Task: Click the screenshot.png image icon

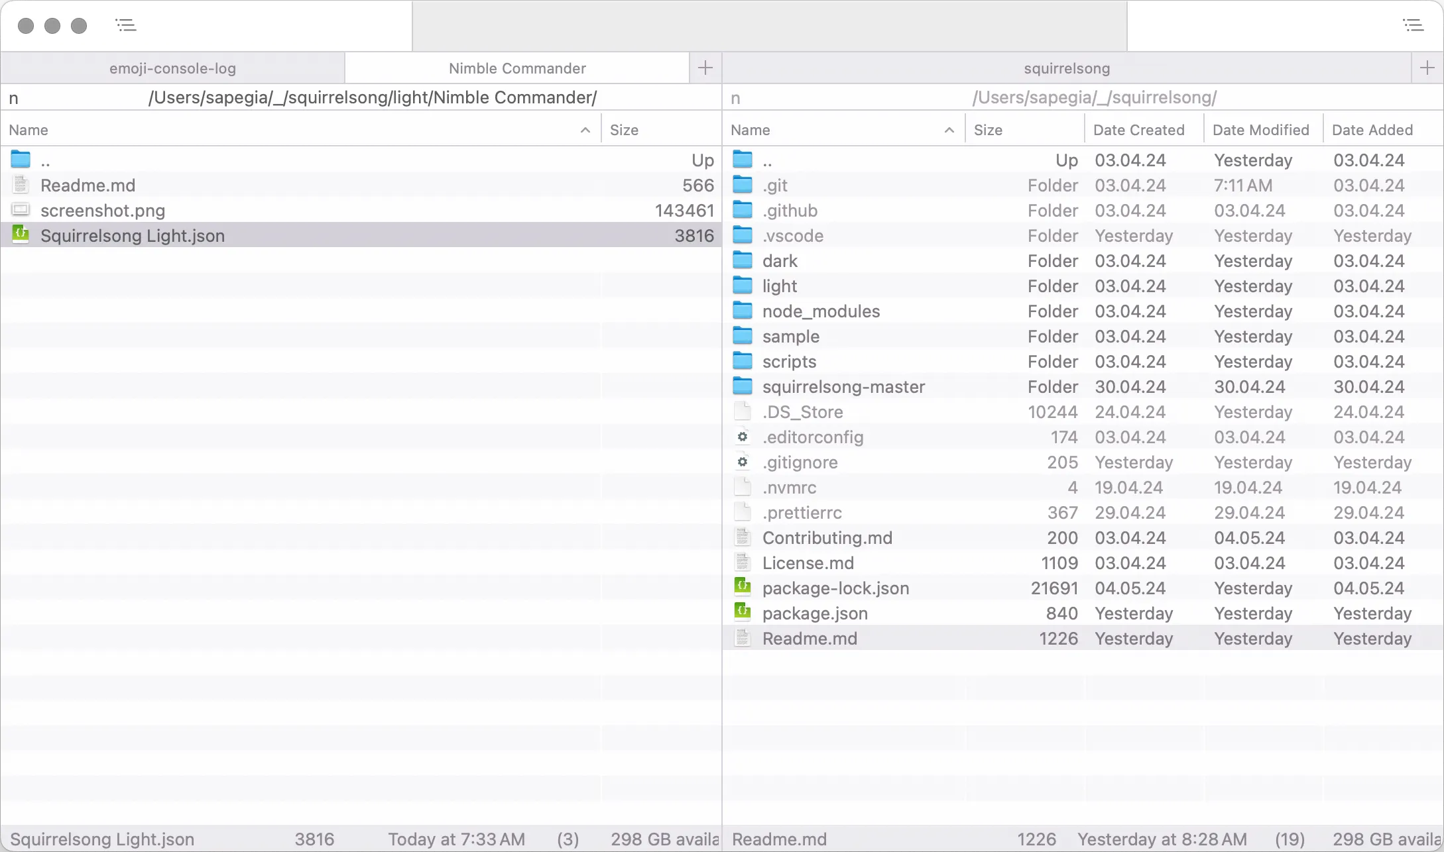Action: click(x=21, y=210)
